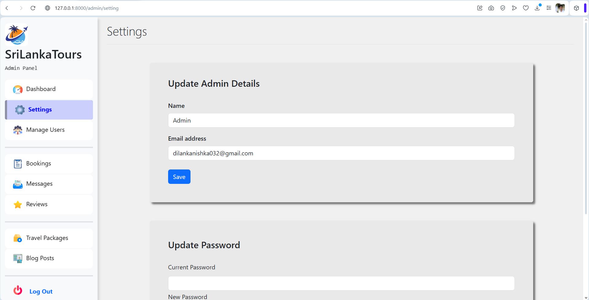This screenshot has width=589, height=300.
Task: Click the SriLankaTours brand title
Action: pos(43,55)
